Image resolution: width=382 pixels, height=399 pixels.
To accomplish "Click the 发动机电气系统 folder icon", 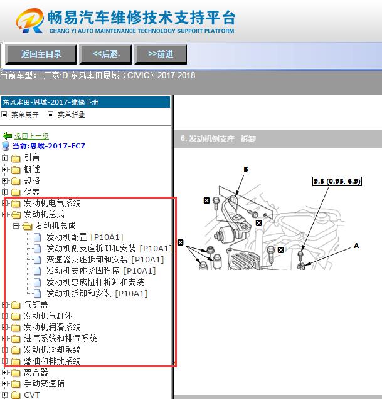I will coord(16,204).
